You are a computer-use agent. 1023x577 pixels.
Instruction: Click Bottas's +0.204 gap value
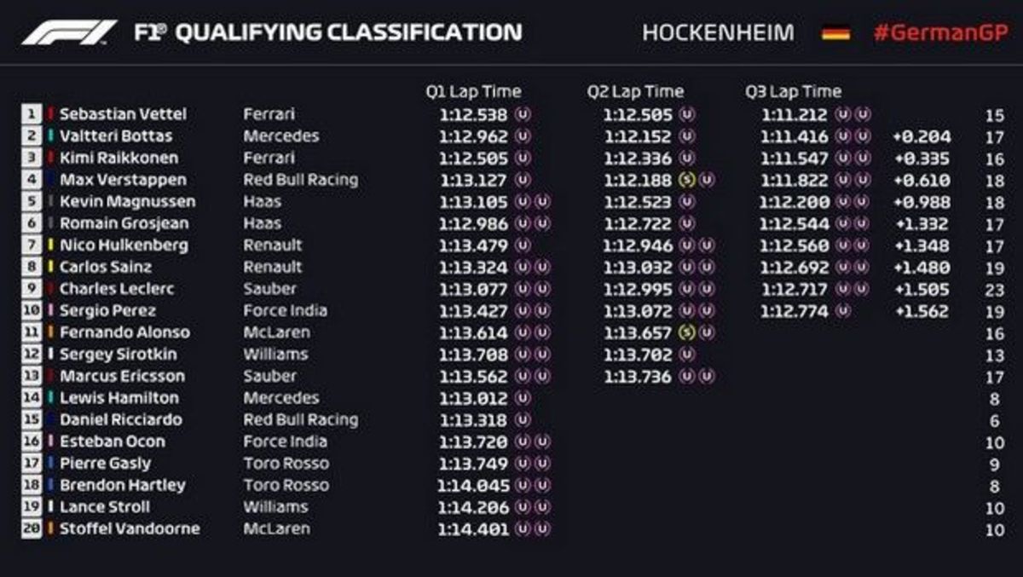click(922, 136)
